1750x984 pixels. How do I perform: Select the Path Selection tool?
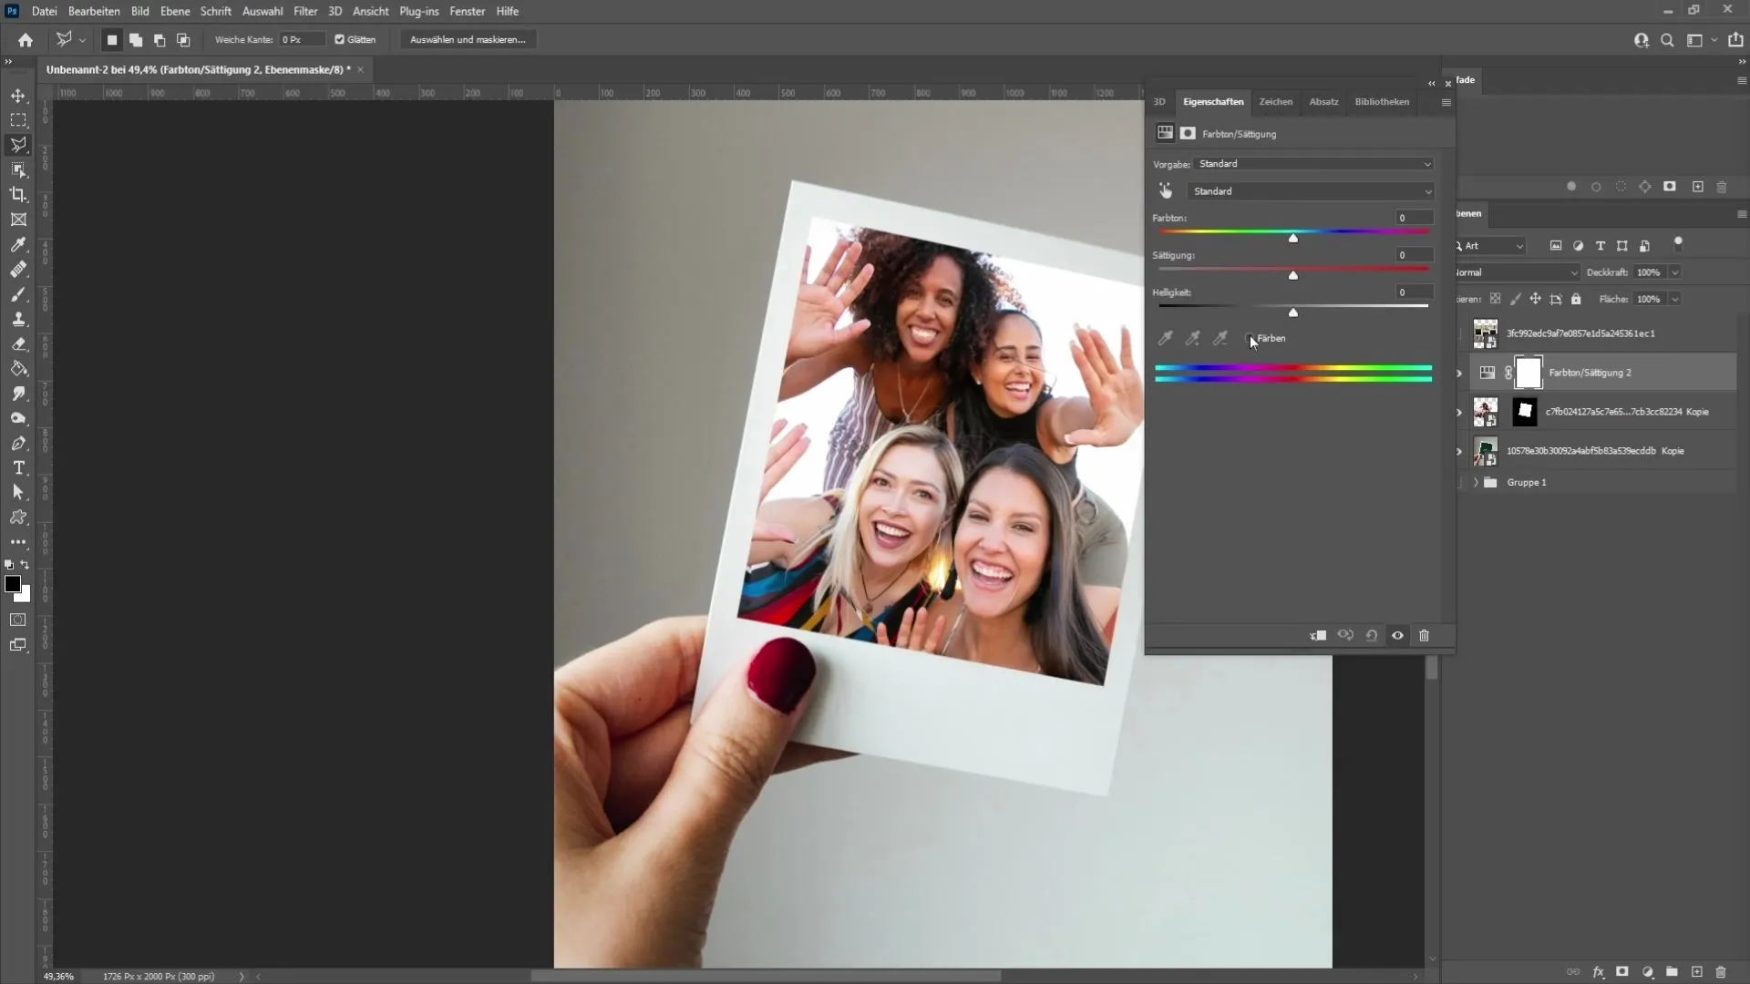pos(18,492)
